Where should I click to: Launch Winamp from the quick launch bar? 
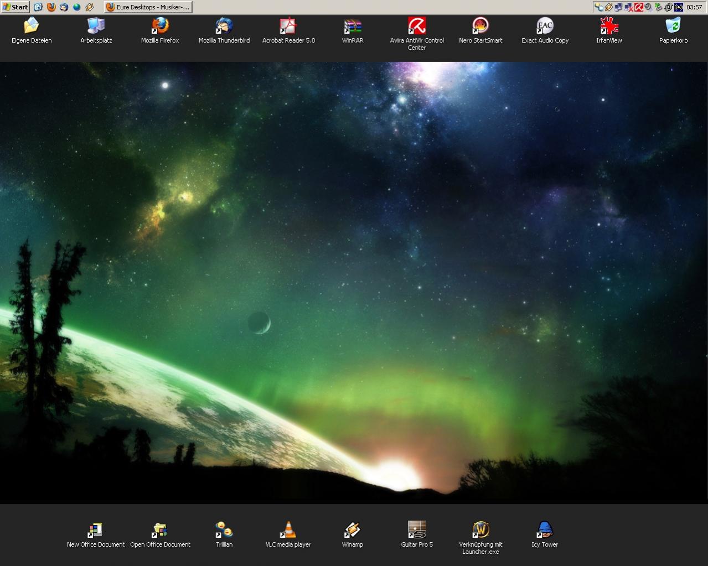click(x=89, y=7)
